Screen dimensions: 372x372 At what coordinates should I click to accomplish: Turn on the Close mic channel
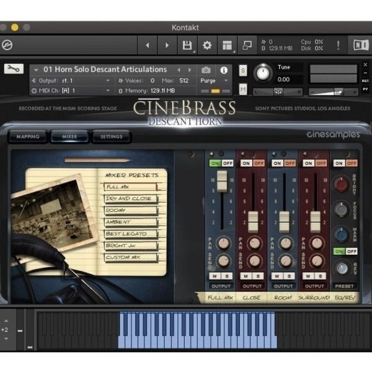tap(246, 163)
